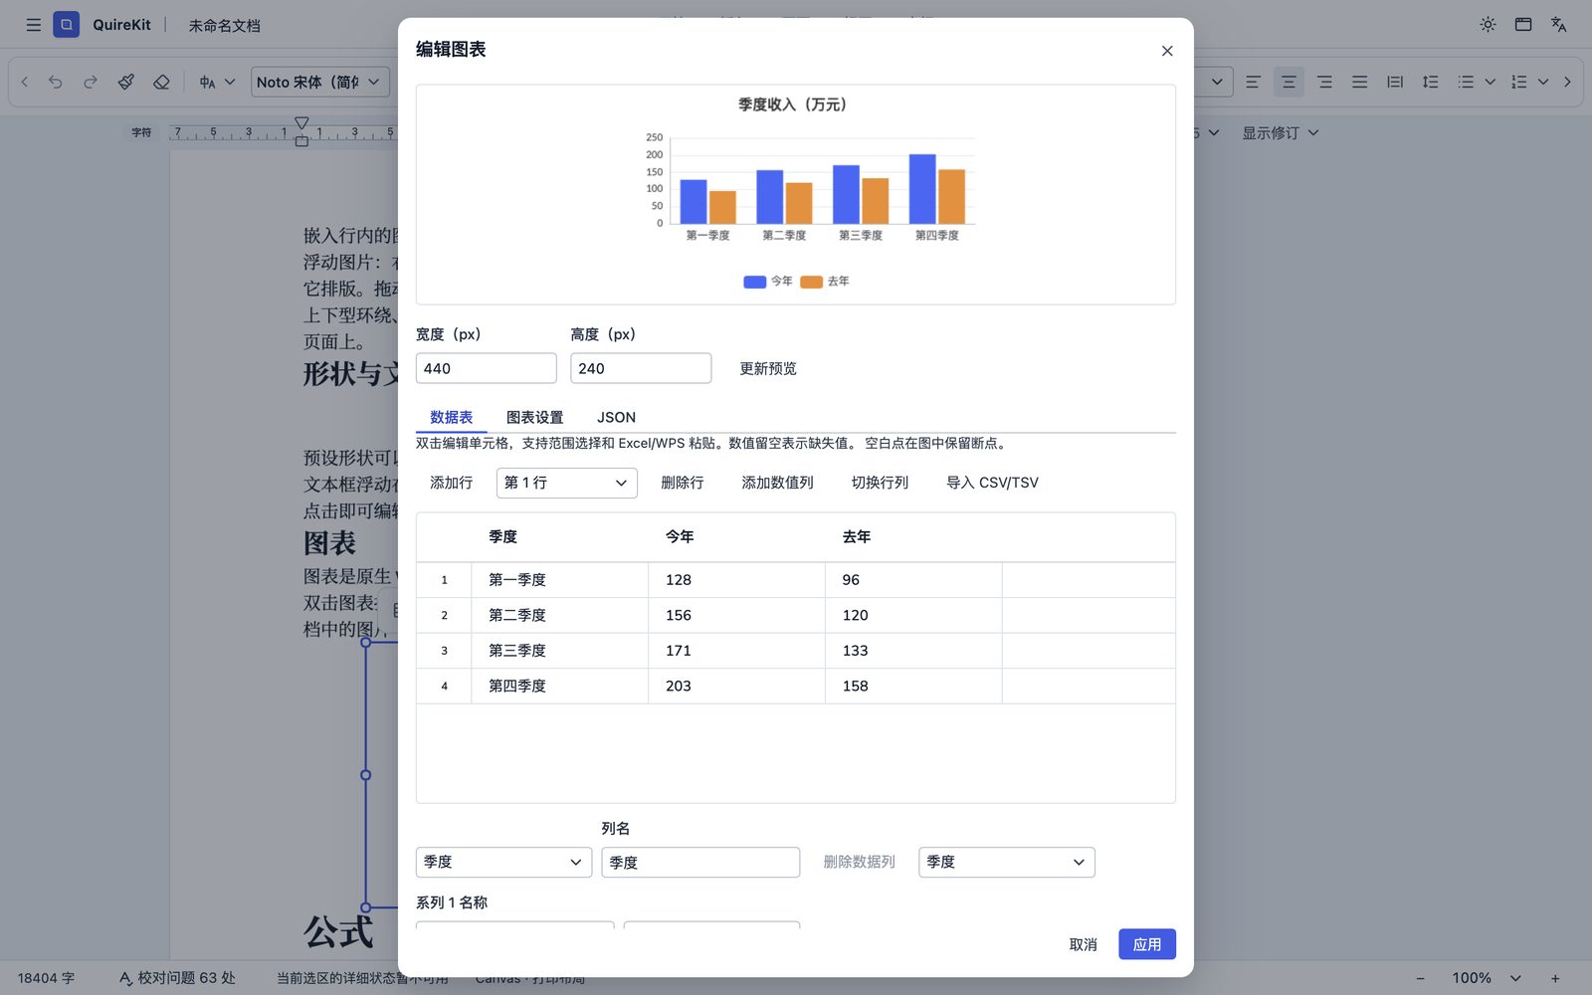This screenshot has width=1592, height=995.
Task: Align text left in the toolbar
Action: 1253,82
